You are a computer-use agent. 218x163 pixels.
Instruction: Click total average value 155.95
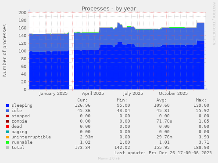162,148
